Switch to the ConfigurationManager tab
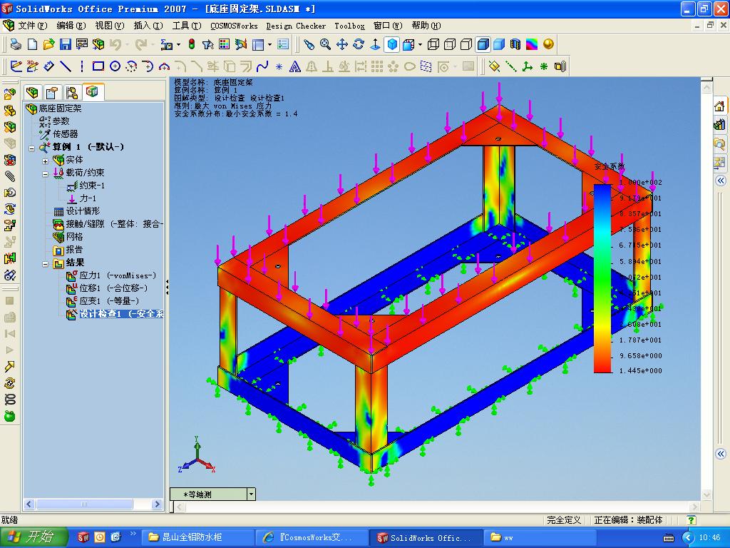Viewport: 730px width, 548px height. (x=72, y=92)
